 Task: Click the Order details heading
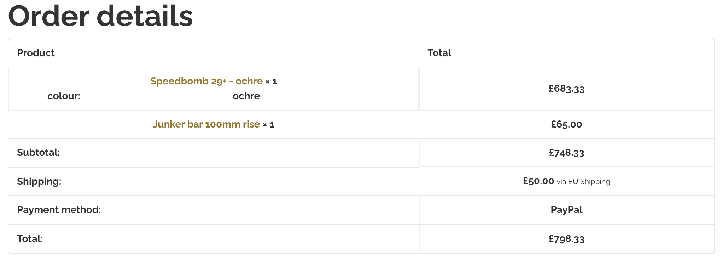pos(100,16)
